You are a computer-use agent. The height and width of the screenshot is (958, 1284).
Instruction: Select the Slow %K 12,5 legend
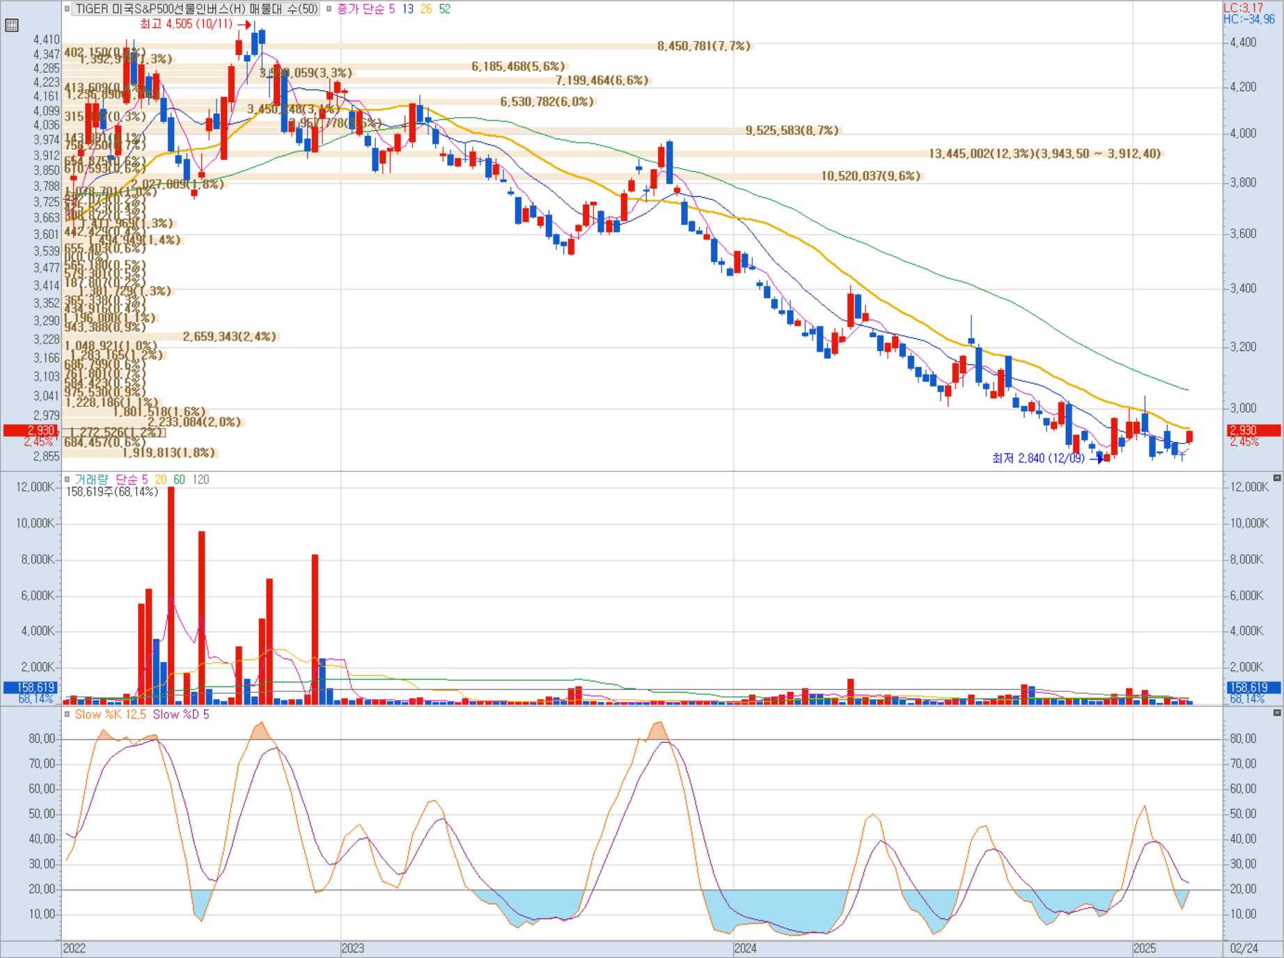pyautogui.click(x=111, y=714)
